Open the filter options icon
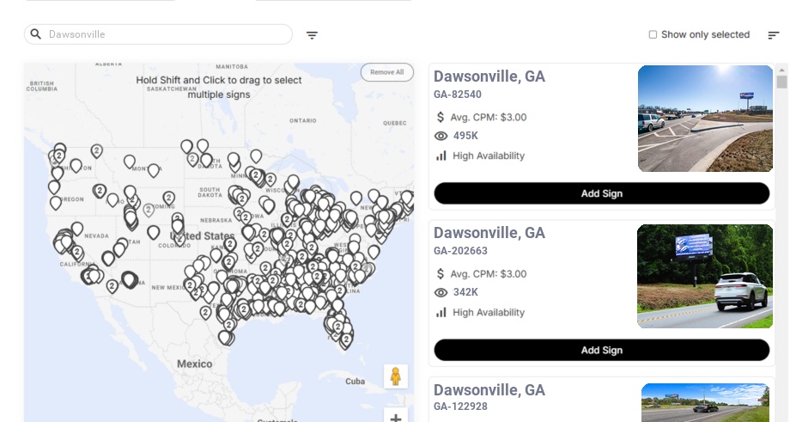The height and width of the screenshot is (422, 790). [x=313, y=35]
